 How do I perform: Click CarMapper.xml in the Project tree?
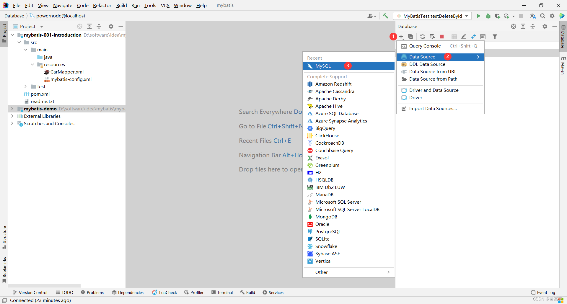click(x=67, y=72)
